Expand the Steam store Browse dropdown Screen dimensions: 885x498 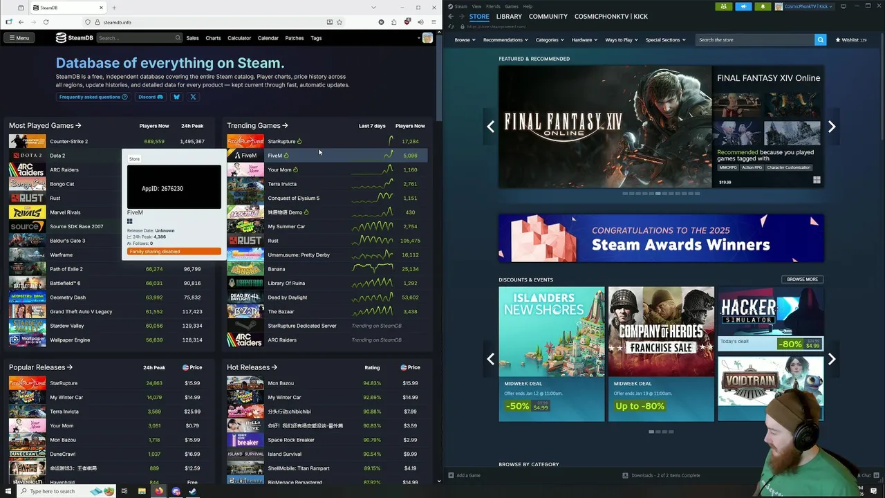coord(465,40)
